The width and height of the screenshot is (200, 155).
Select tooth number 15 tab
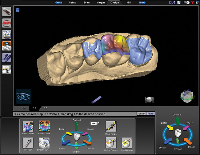[x=23, y=108]
